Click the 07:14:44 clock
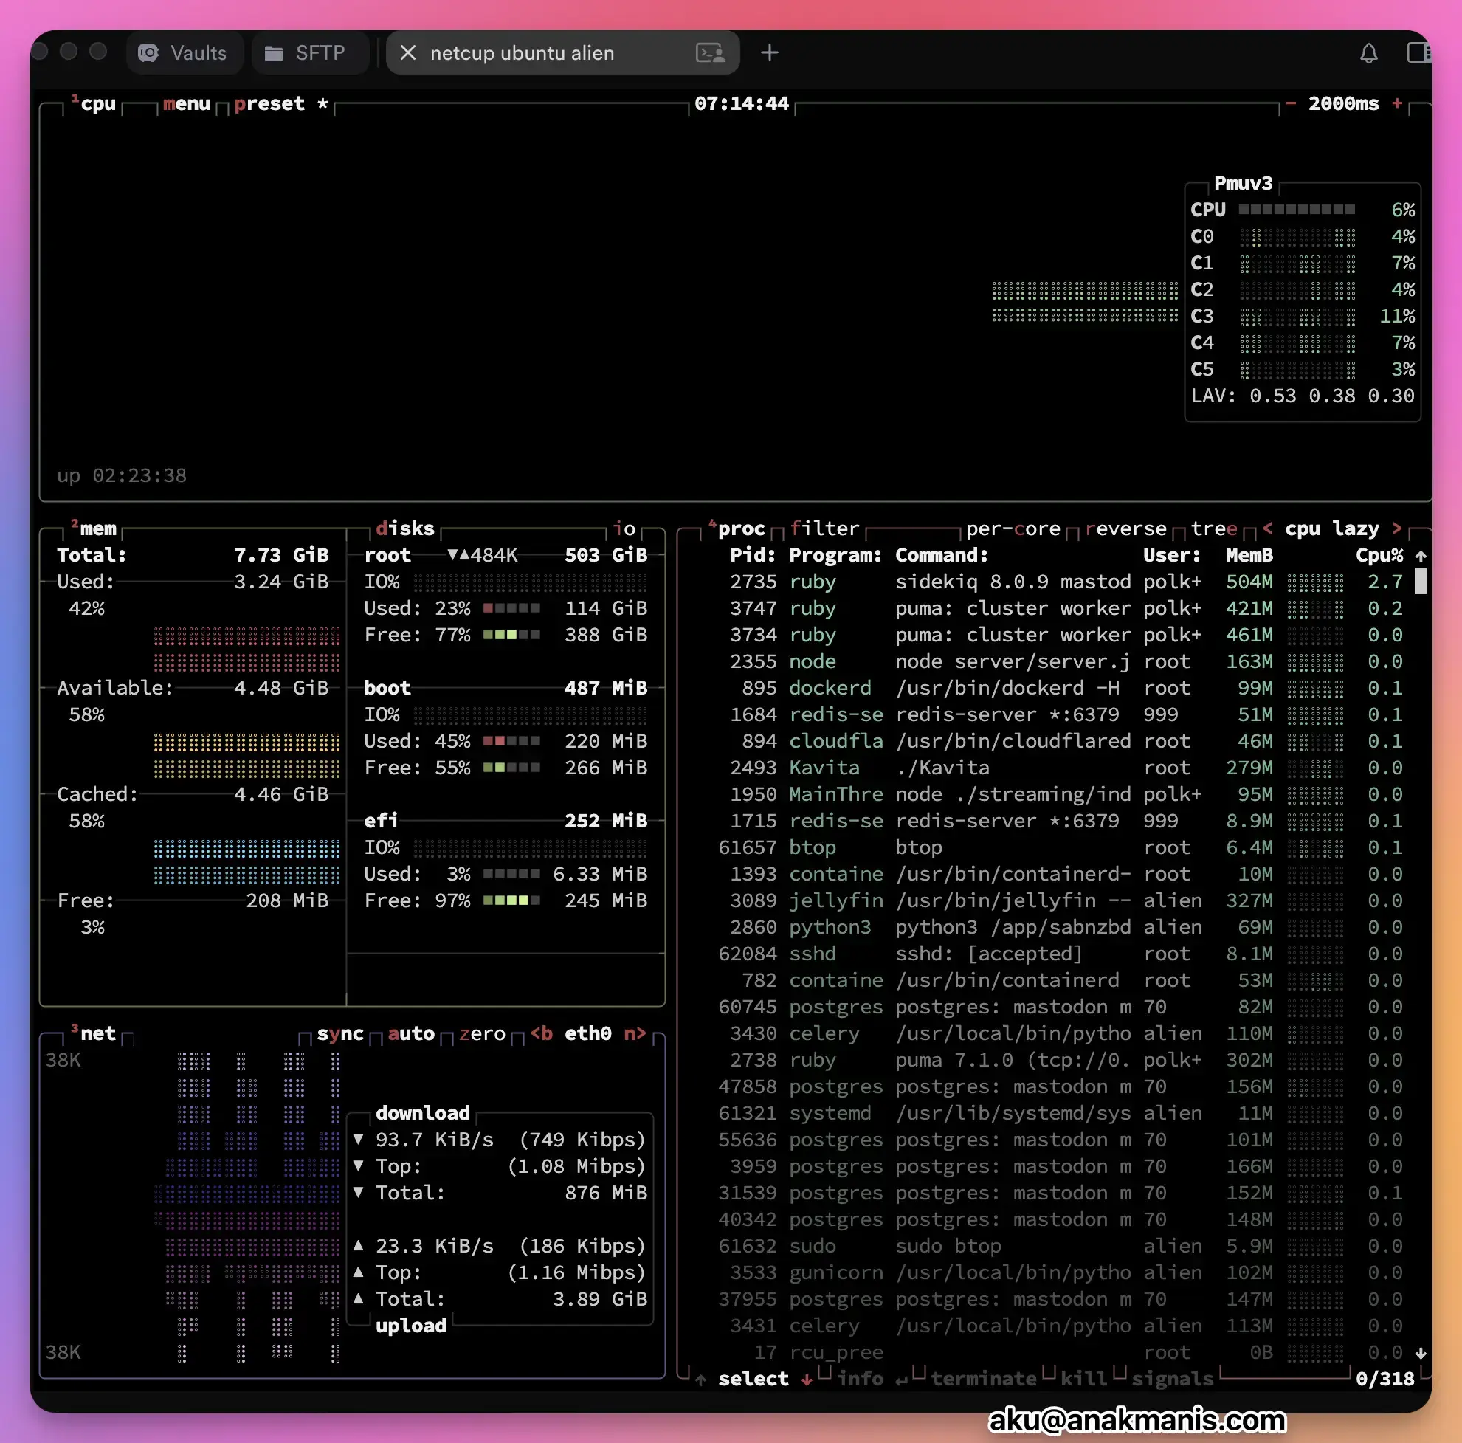Image resolution: width=1462 pixels, height=1443 pixels. (x=742, y=103)
